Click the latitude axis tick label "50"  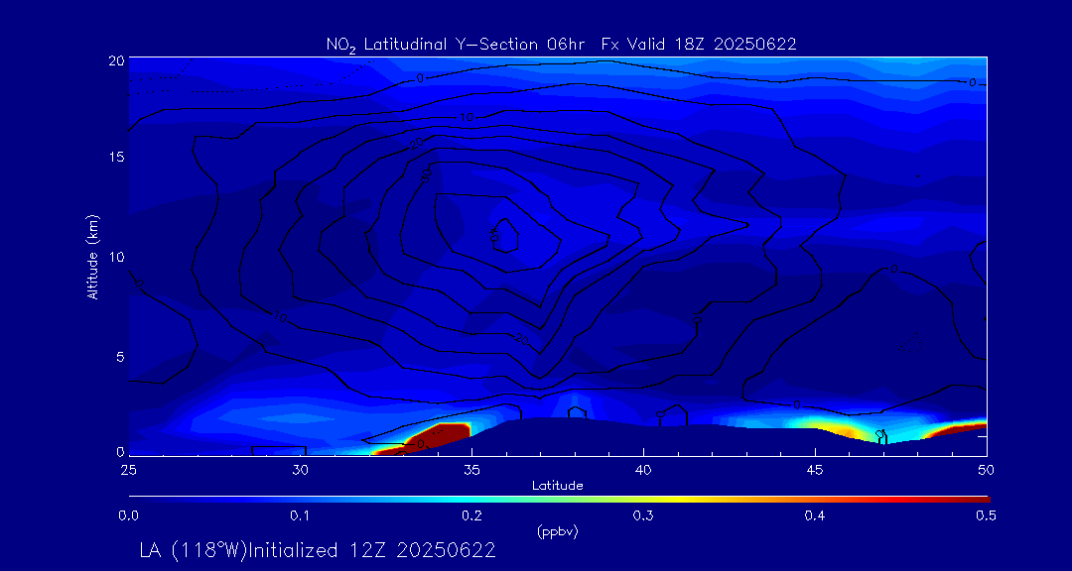tap(987, 470)
